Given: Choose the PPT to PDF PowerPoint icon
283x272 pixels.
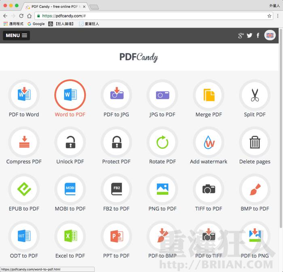Looking at the screenshot, I should (116, 236).
